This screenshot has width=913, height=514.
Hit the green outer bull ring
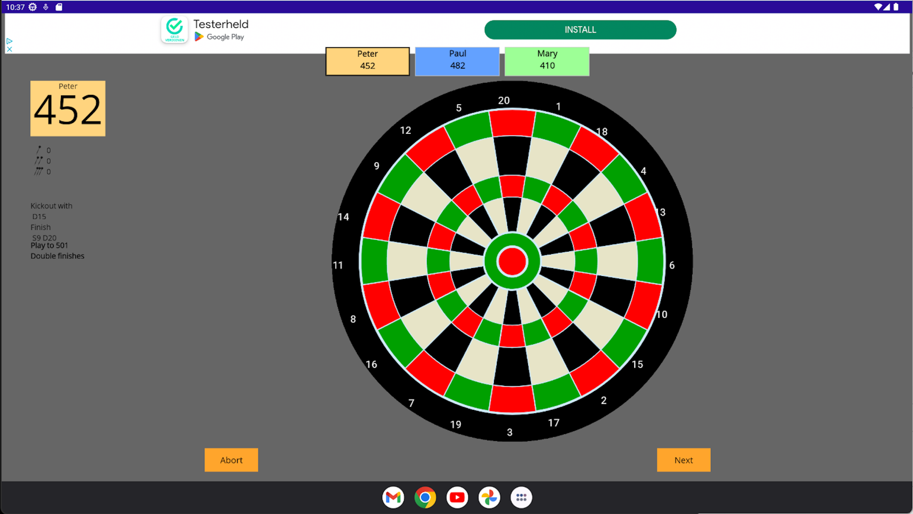[512, 240]
